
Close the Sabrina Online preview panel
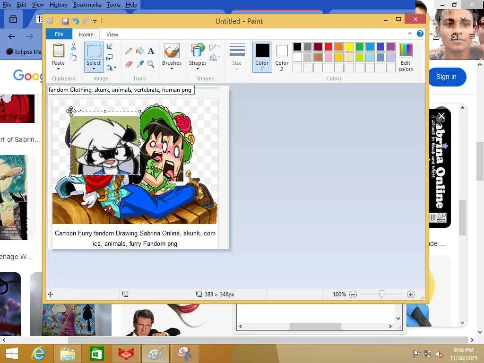441,116
